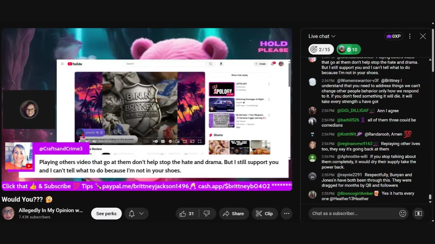Image resolution: width=435 pixels, height=244 pixels.
Task: Click @raynie2291 username in chat
Action: coord(350,175)
